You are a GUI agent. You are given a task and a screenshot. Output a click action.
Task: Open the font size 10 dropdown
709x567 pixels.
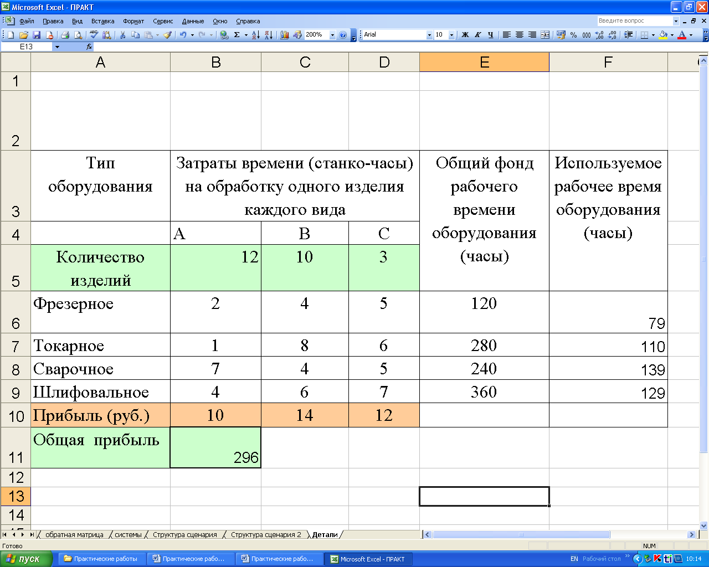pyautogui.click(x=451, y=35)
